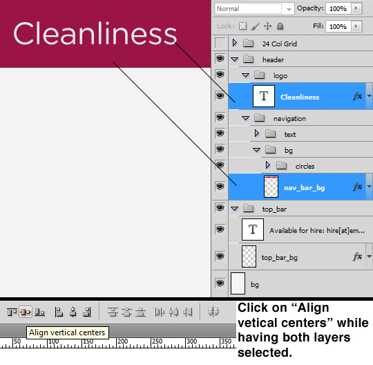Select the nav_bar_bg layer thumbnail
Image resolution: width=373 pixels, height=365 pixels.
pos(271,187)
